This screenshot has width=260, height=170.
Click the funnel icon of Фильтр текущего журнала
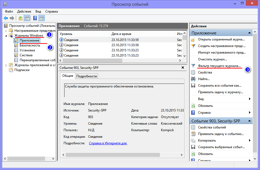[193, 66]
